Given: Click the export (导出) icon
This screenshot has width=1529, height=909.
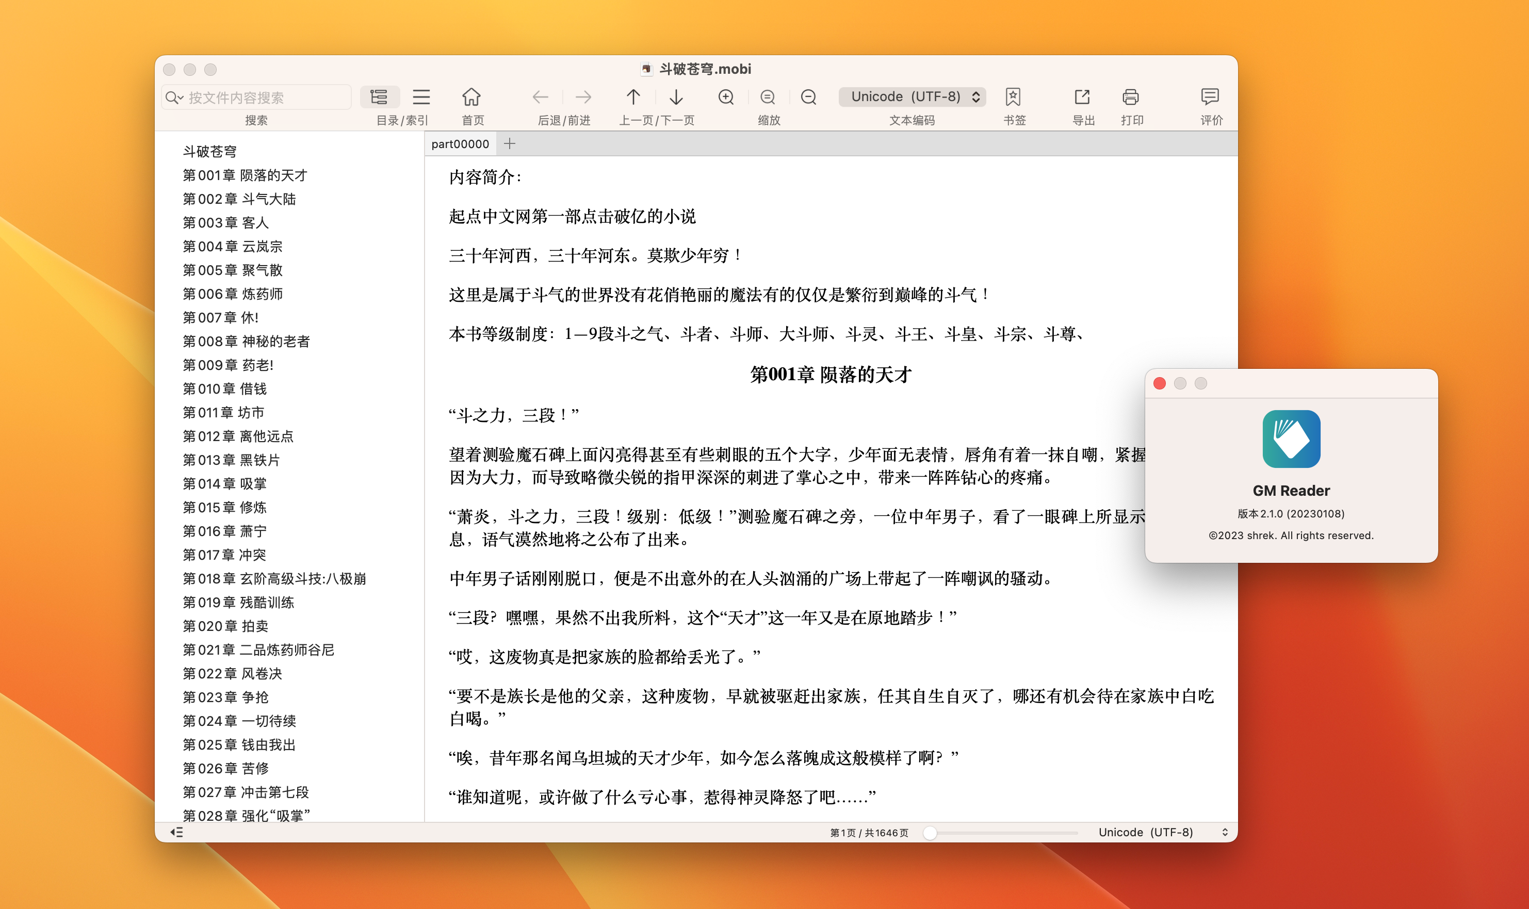Looking at the screenshot, I should tap(1082, 97).
